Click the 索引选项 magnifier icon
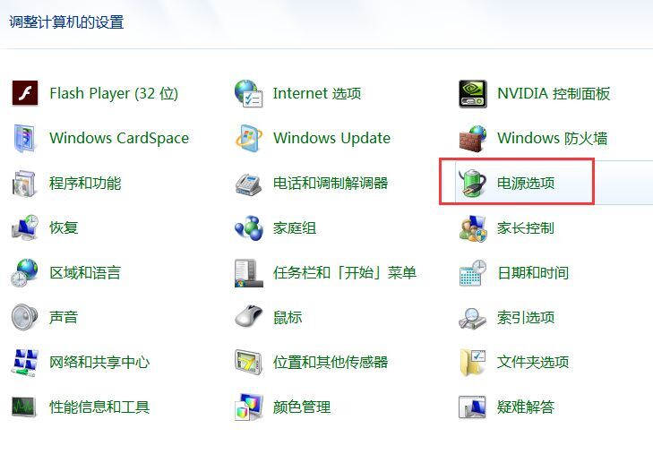The width and height of the screenshot is (653, 454). [x=473, y=319]
